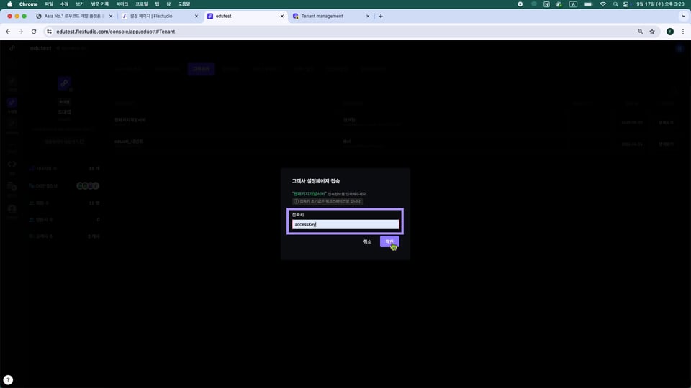Switch to Tenant management tab

(330, 17)
